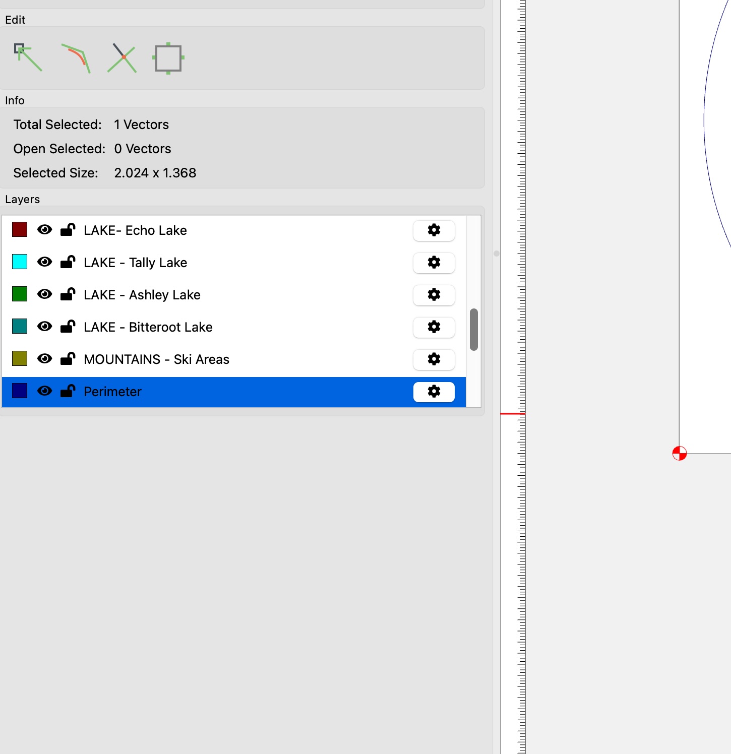The height and width of the screenshot is (754, 731).
Task: Toggle visibility of Bitterroot Lake layer
Action: coord(45,327)
